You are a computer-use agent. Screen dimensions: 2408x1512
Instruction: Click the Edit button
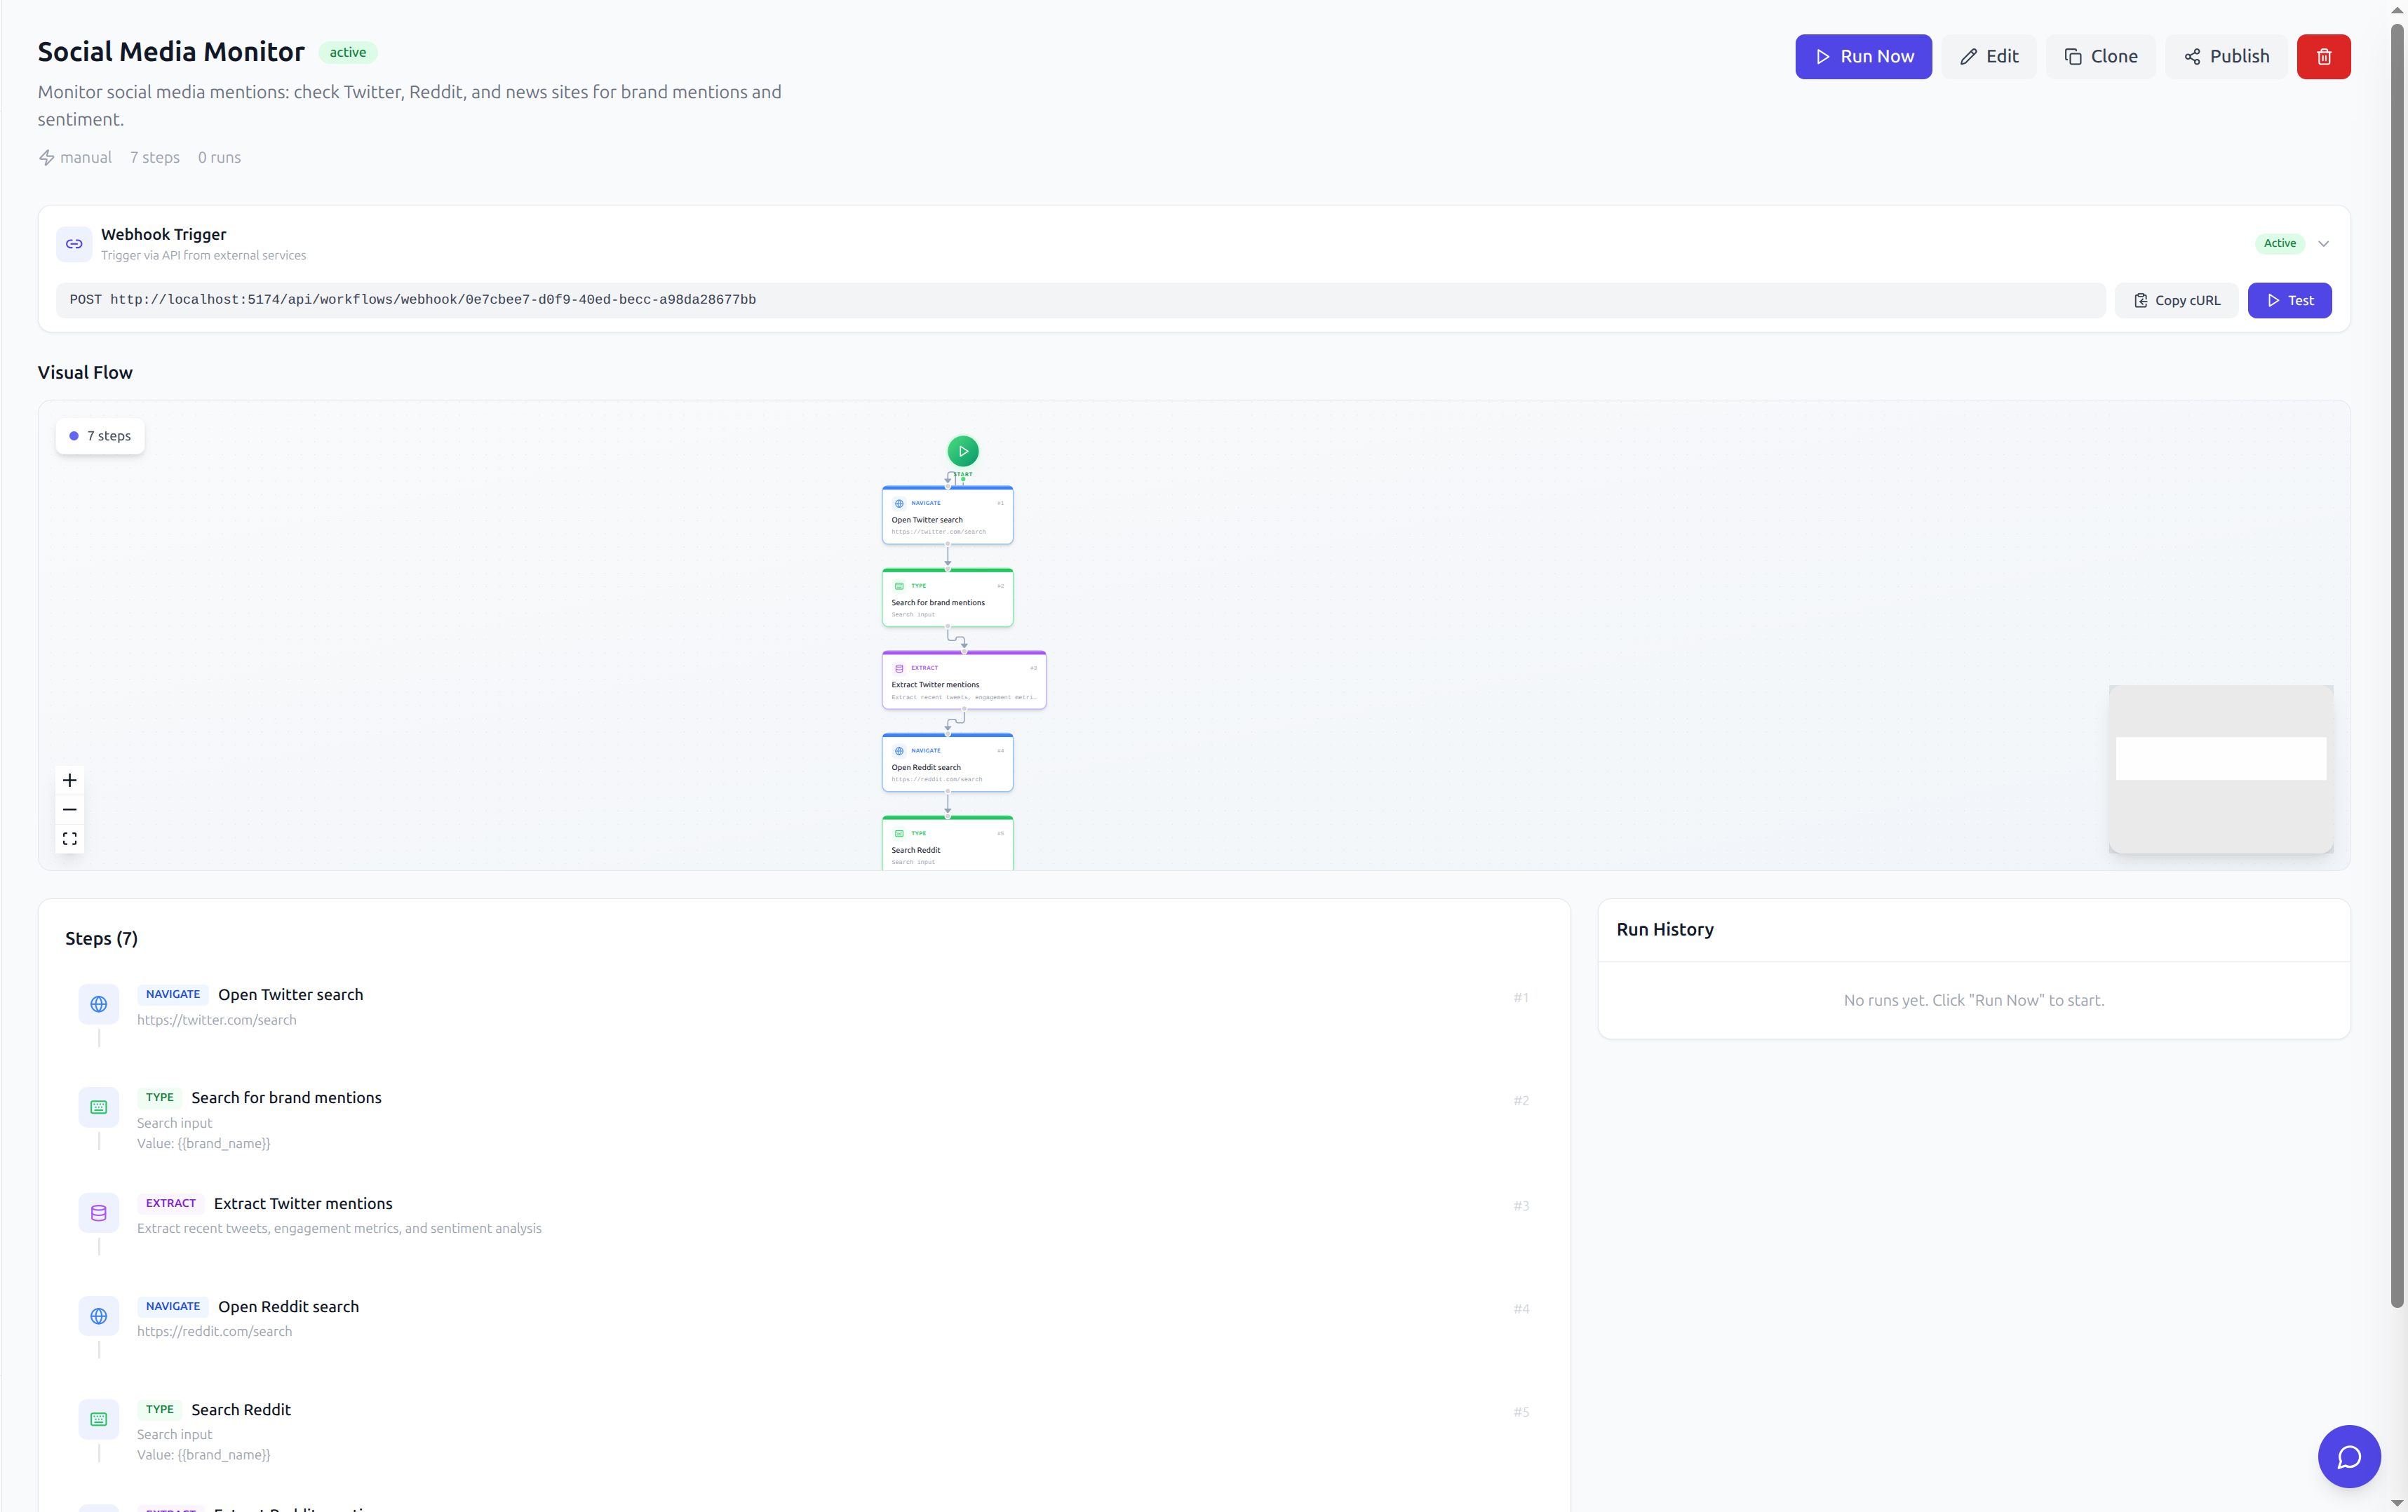pos(1989,57)
